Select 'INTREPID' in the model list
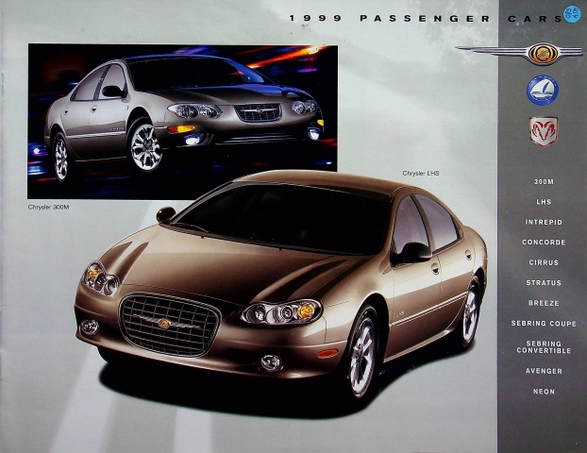Image resolution: width=587 pixels, height=453 pixels. pos(544,222)
